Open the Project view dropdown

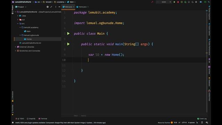click(x=21, y=7)
